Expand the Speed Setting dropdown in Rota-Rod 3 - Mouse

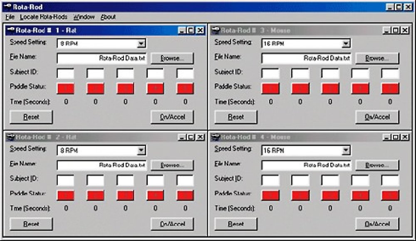[x=346, y=43]
